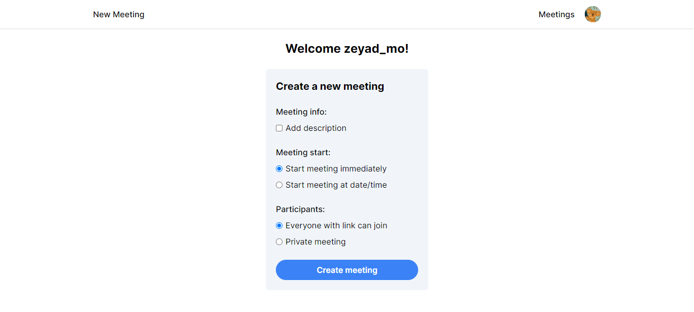Click the "Start meeting at date/time" label text

coord(336,185)
